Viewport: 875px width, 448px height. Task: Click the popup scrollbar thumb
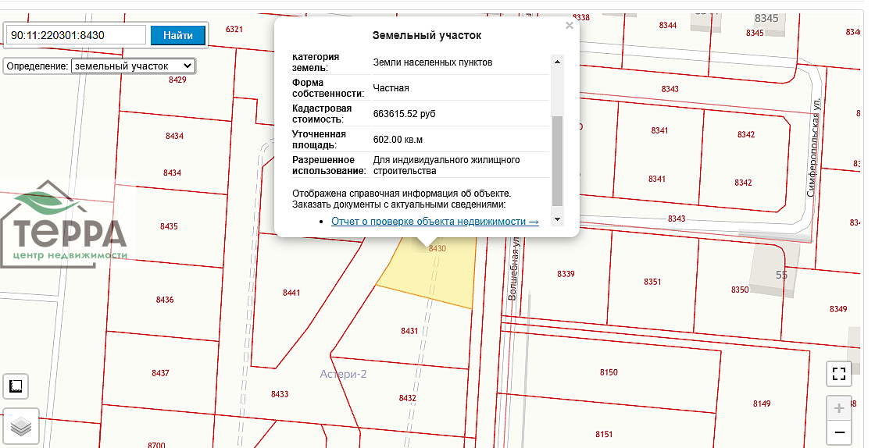click(557, 160)
